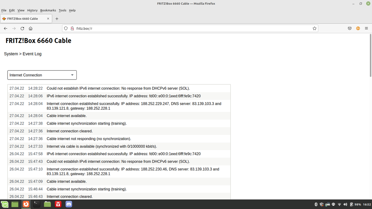The height and width of the screenshot is (209, 372).
Task: Open the red download app in panel
Action: point(58,204)
